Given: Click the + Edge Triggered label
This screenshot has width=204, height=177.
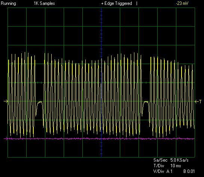Looking at the screenshot, I should click(x=116, y=3).
